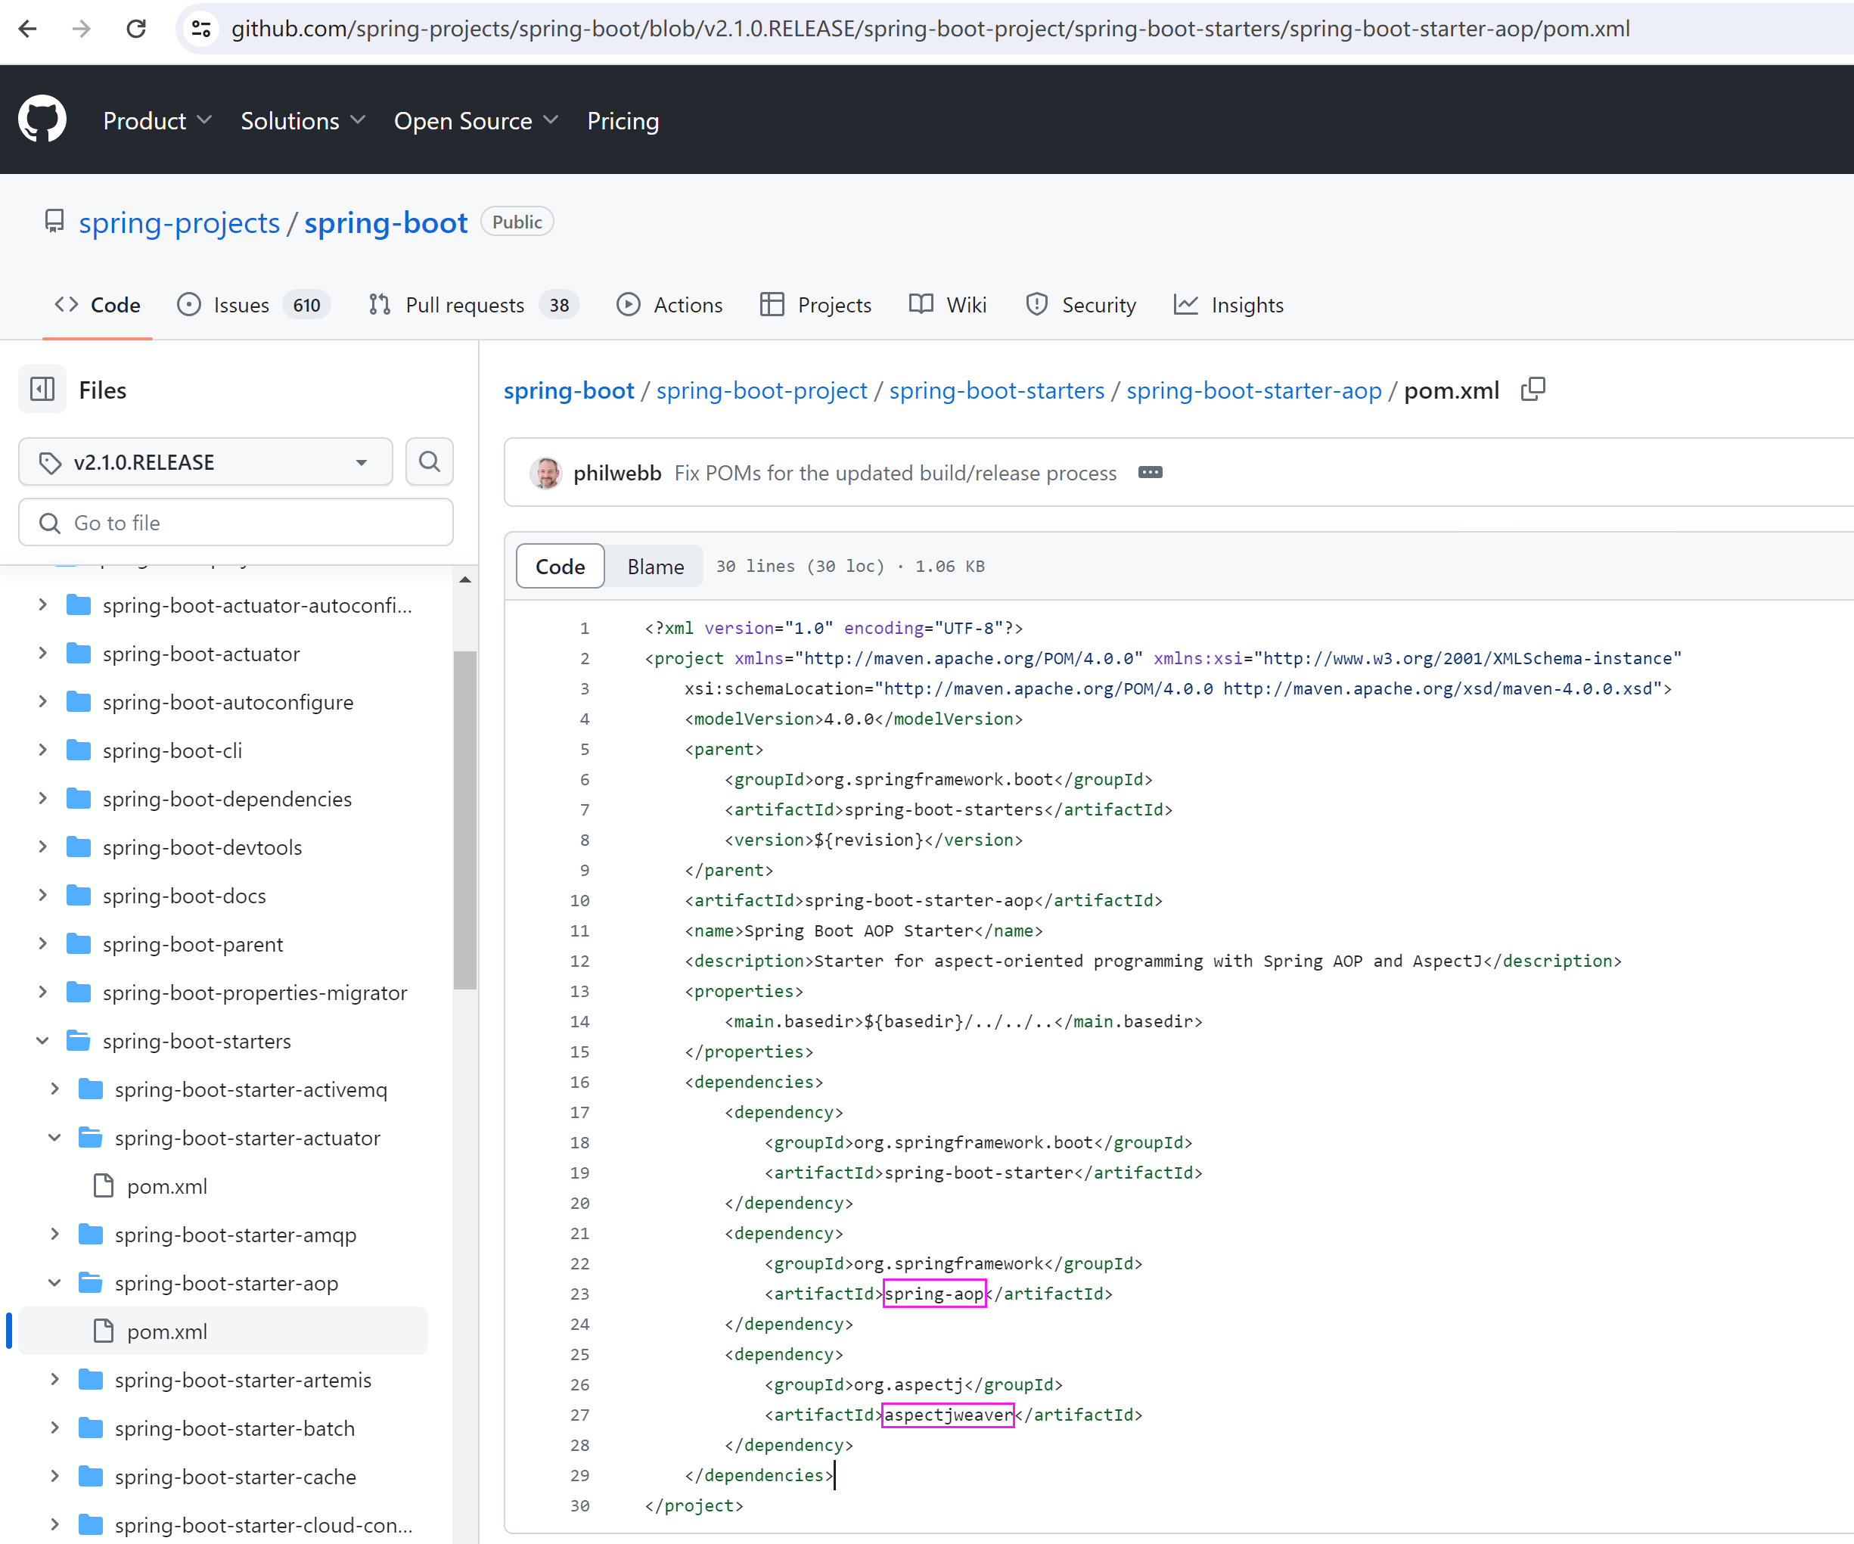Open the spring-boot-starter-amqp folder
Viewport: 1854px width, 1544px height.
pos(236,1235)
